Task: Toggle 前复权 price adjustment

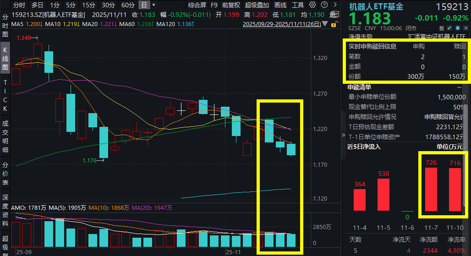Action: pyautogui.click(x=231, y=5)
